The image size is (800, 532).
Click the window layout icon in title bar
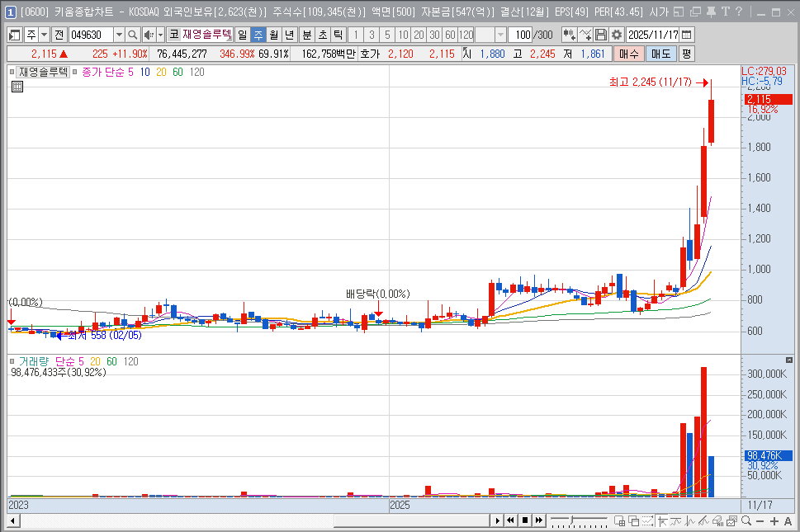(679, 12)
